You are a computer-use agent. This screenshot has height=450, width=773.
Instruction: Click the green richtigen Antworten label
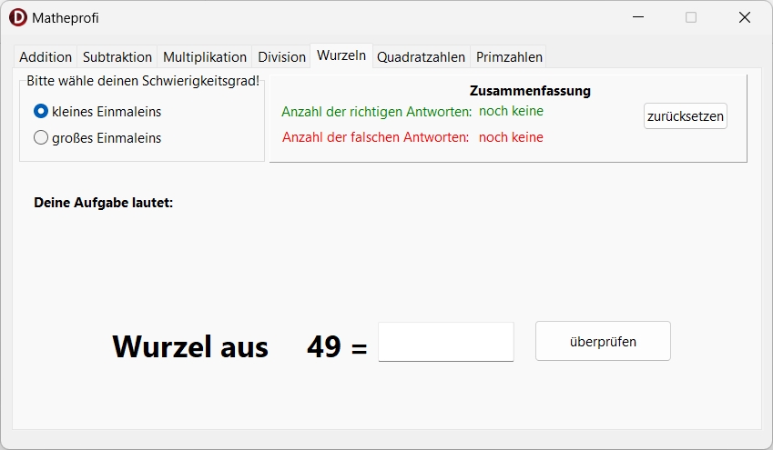[376, 112]
